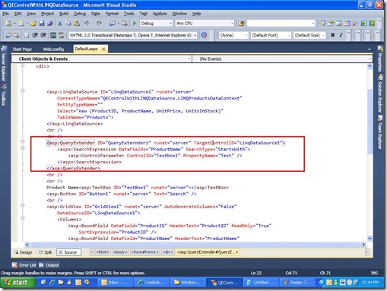Viewport: 387px width, 291px height.
Task: Click the horizontal scrollbar right arrow
Action: [363, 245]
